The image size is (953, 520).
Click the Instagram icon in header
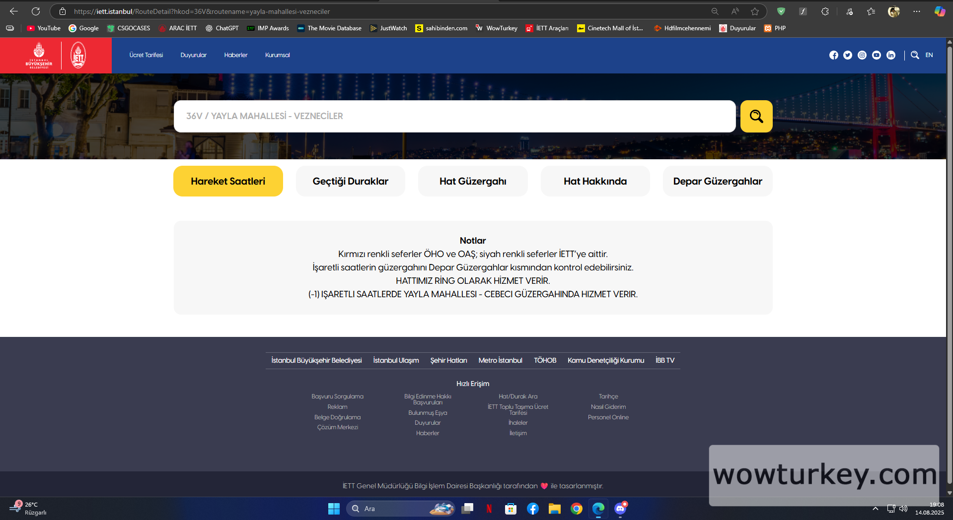[x=862, y=55]
